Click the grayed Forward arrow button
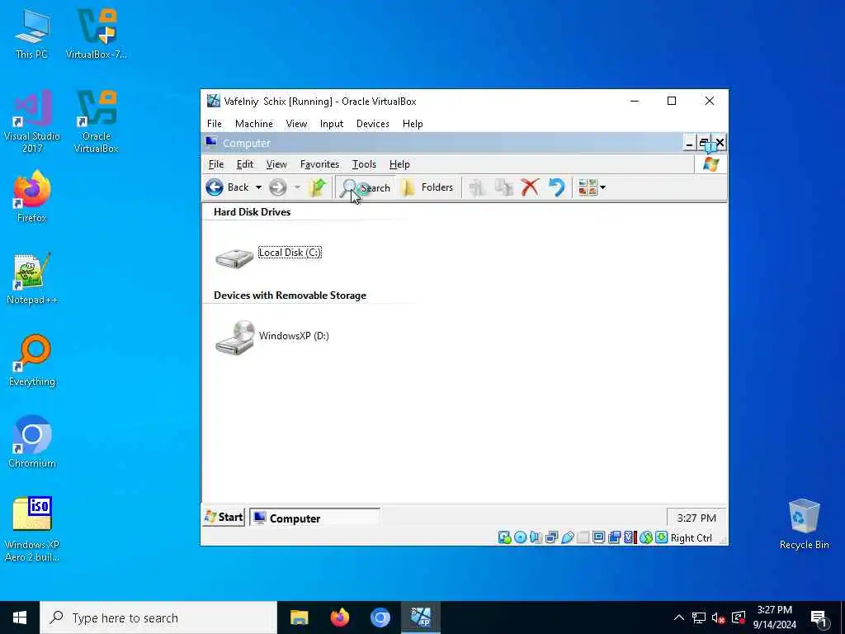The image size is (845, 634). click(277, 187)
